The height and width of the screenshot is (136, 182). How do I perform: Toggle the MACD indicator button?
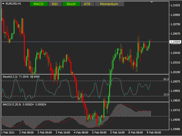click(x=39, y=4)
